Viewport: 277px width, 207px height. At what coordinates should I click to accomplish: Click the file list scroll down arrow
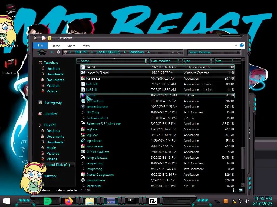[243, 185]
